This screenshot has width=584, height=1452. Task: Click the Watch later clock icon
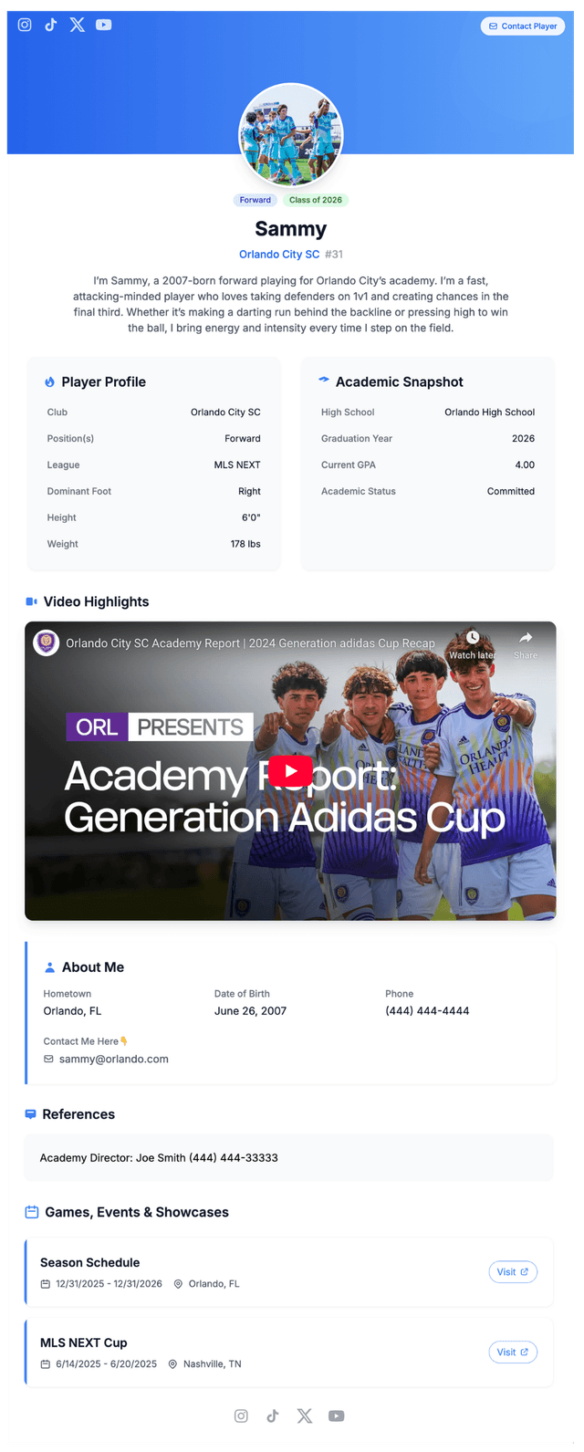[473, 637]
